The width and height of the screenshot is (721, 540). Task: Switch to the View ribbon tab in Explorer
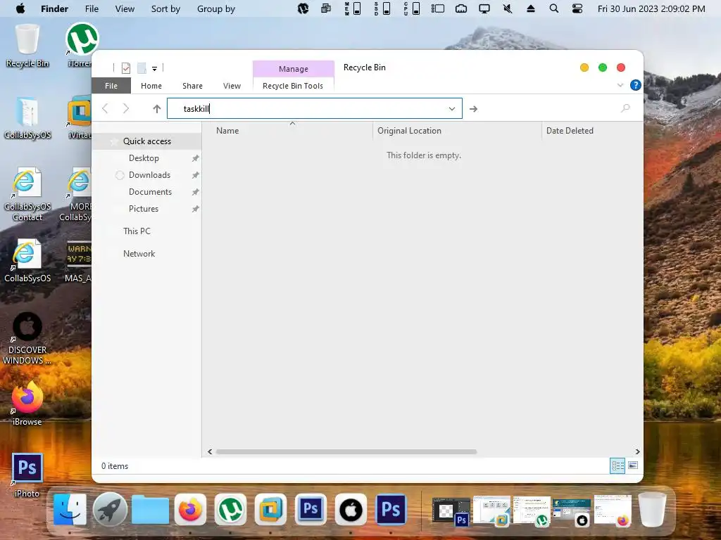tap(232, 86)
